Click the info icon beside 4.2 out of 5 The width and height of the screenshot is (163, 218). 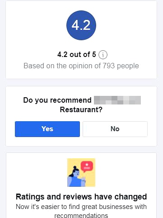pos(103,55)
